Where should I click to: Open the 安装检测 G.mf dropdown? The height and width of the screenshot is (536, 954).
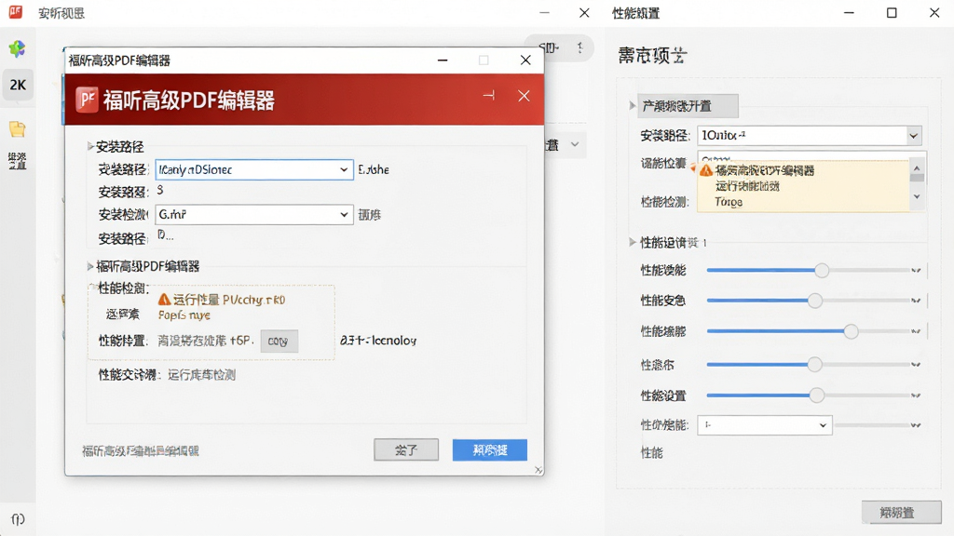pyautogui.click(x=344, y=215)
